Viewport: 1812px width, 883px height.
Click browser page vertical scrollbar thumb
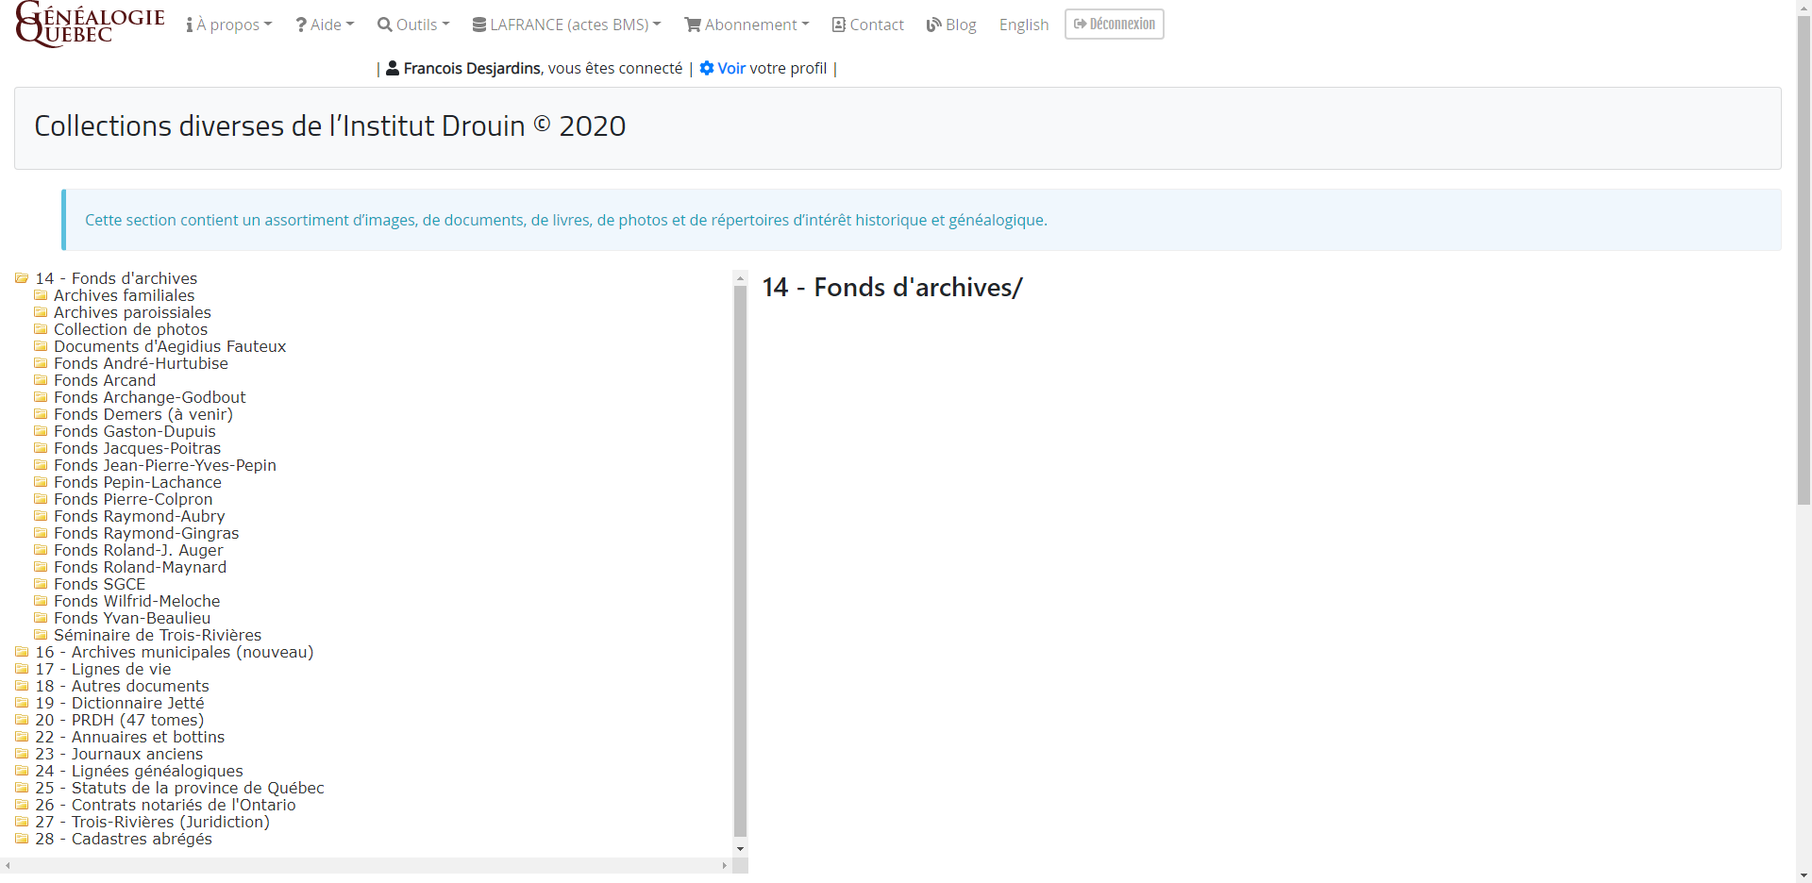tap(1804, 259)
